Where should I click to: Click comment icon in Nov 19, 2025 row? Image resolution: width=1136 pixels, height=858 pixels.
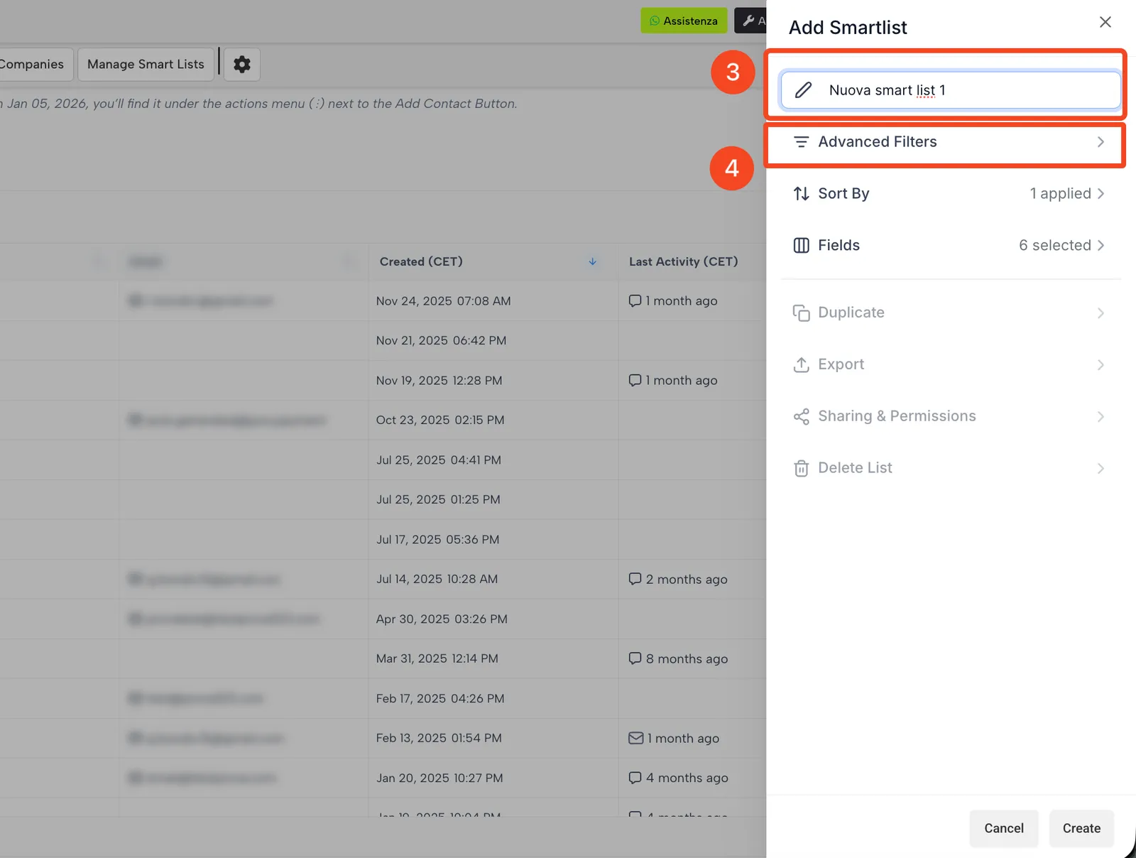pyautogui.click(x=635, y=381)
